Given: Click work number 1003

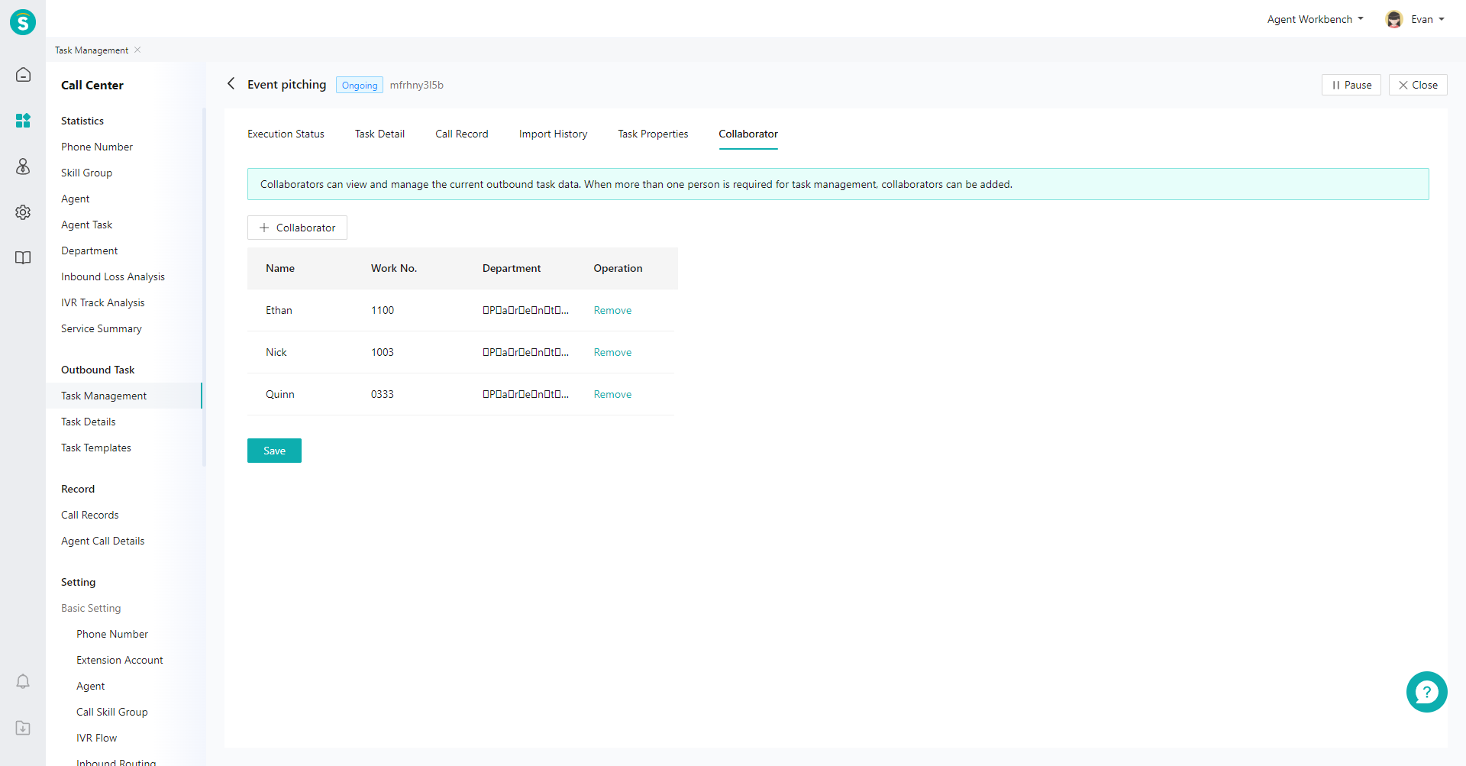Looking at the screenshot, I should tap(383, 352).
